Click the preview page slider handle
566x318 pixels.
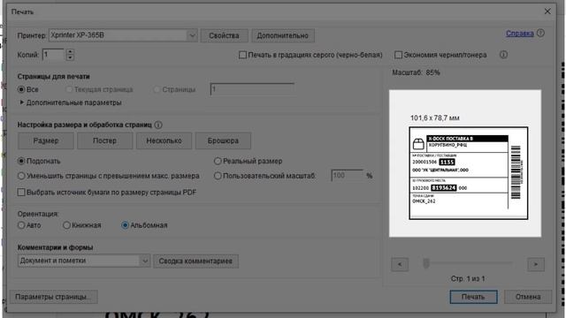[x=426, y=263]
